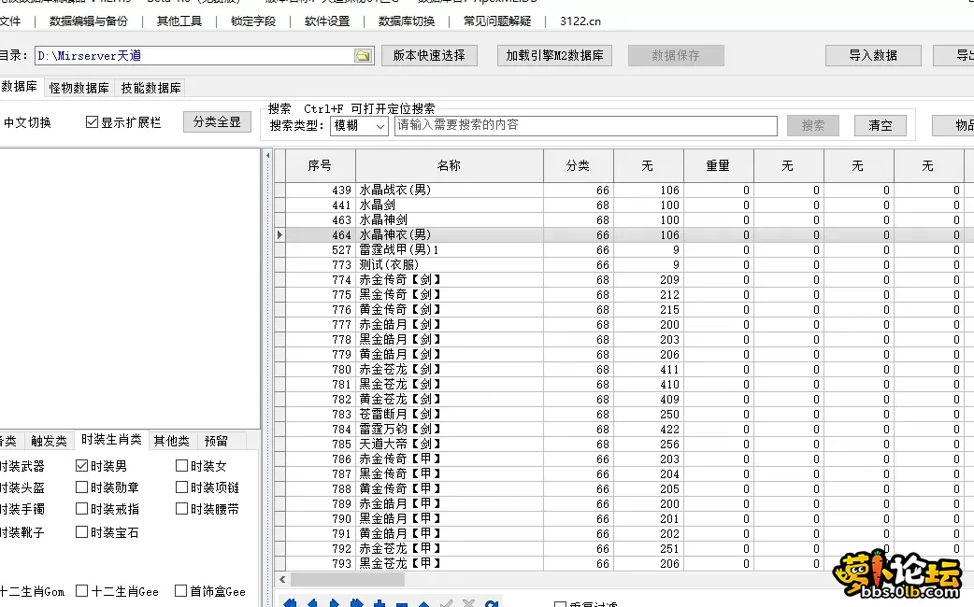The height and width of the screenshot is (607, 974).
Task: Open the 预留 tab
Action: pyautogui.click(x=216, y=442)
